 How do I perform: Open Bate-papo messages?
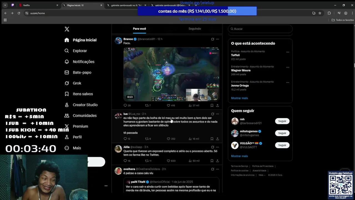tap(78, 72)
